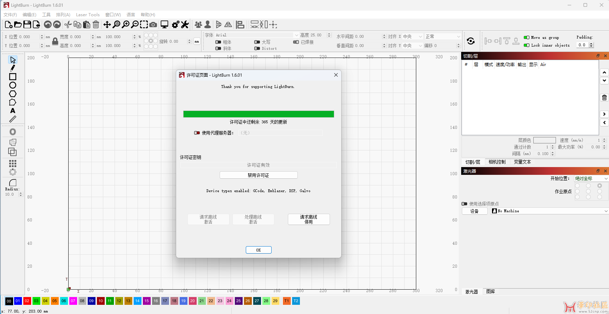The image size is (609, 314).
Task: Click the 禁用许可证 button
Action: click(259, 175)
